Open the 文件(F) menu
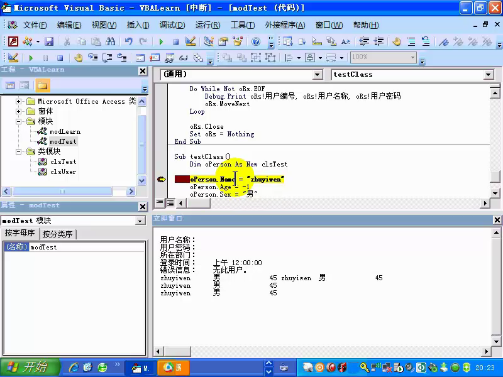This screenshot has height=377, width=503. point(35,25)
